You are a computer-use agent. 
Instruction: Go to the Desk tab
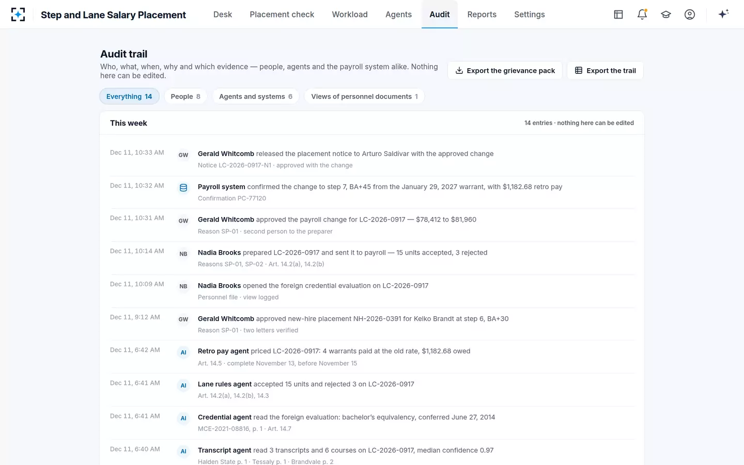coord(223,14)
